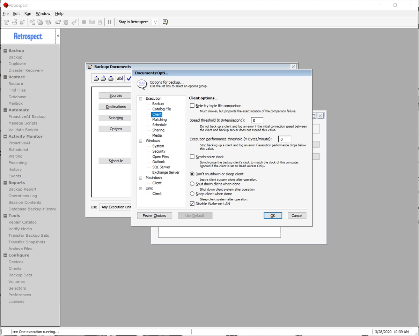Collapse the Activity Monitor sidebar section
Screen dimensions: 419x336
pos(5,137)
